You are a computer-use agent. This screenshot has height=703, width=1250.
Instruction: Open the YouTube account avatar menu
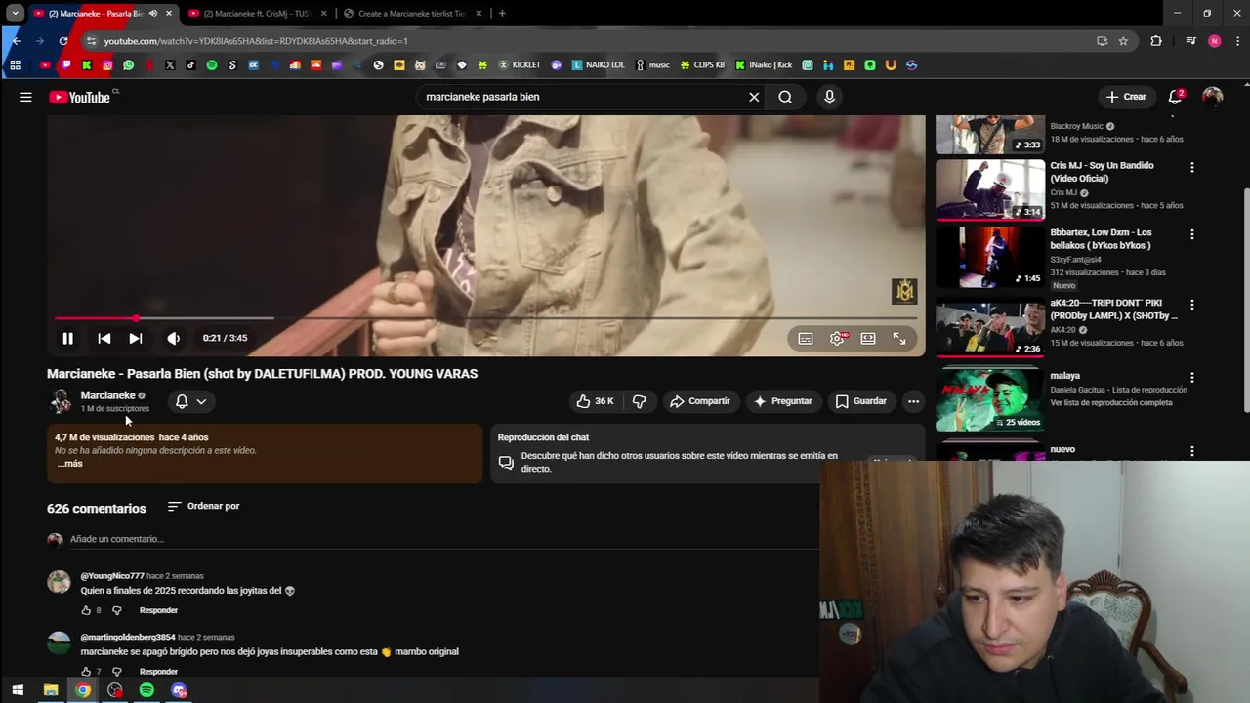tap(1213, 97)
